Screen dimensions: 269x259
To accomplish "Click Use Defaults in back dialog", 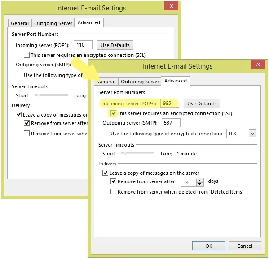I will pyautogui.click(x=115, y=45).
